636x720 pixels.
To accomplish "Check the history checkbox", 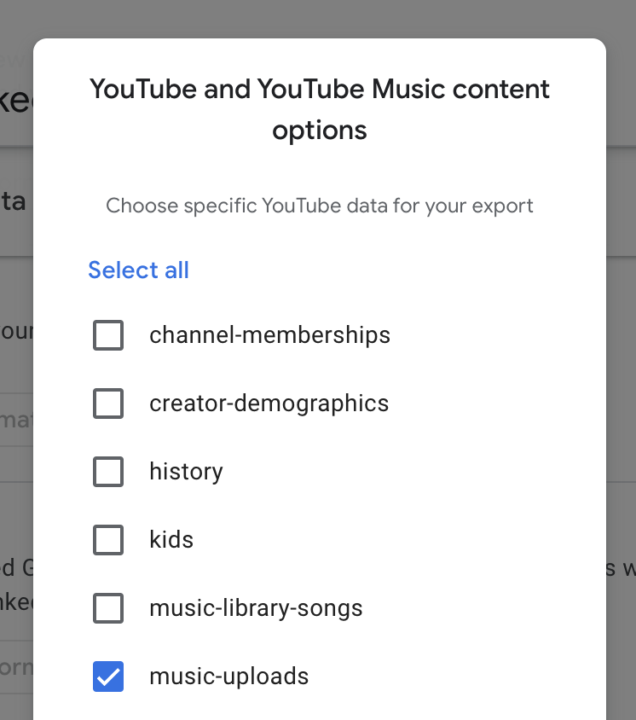I will [108, 472].
